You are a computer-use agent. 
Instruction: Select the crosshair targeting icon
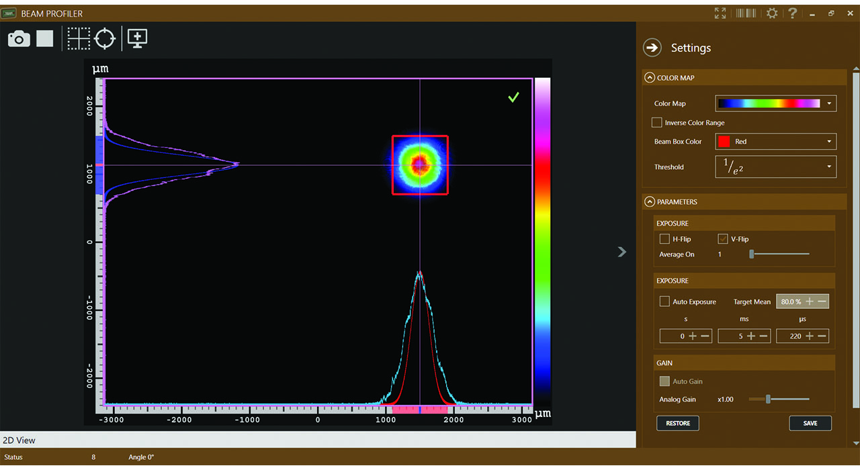(105, 38)
